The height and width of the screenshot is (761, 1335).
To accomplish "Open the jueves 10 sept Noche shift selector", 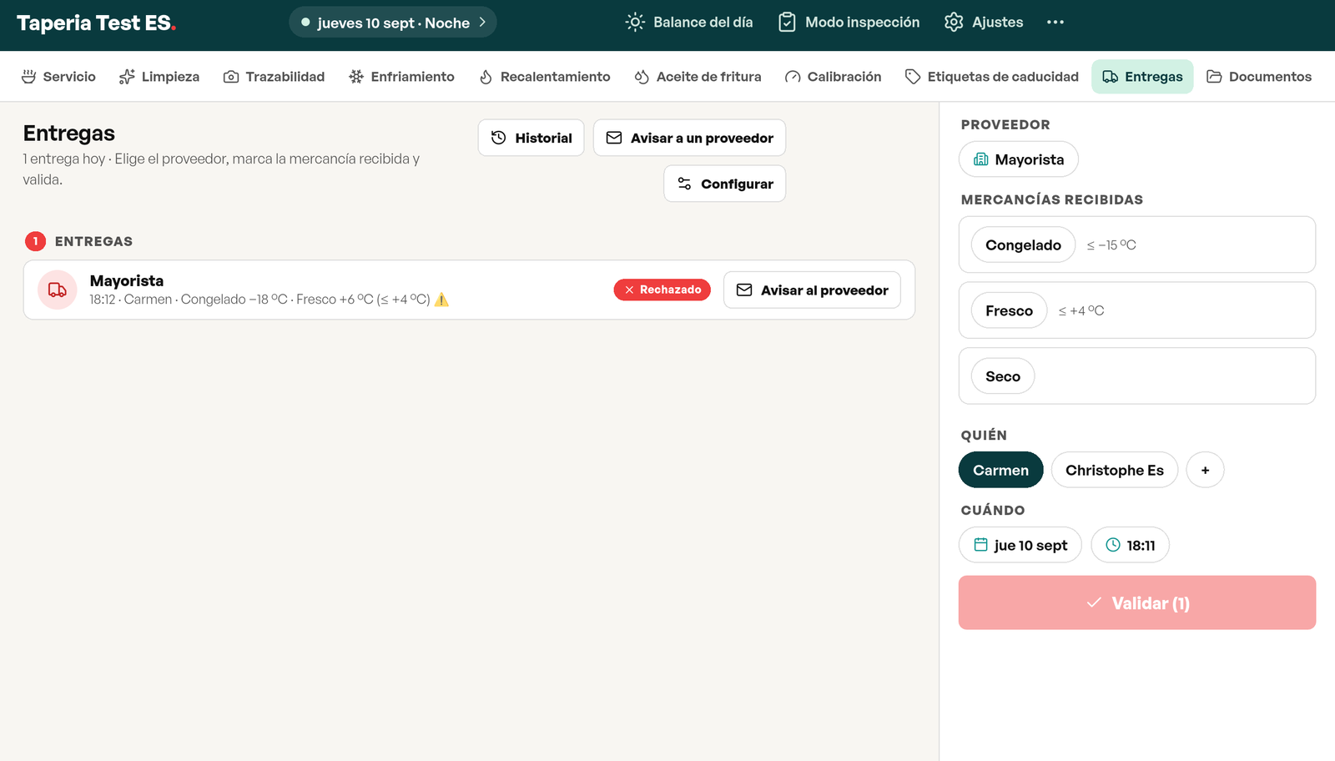I will [393, 23].
